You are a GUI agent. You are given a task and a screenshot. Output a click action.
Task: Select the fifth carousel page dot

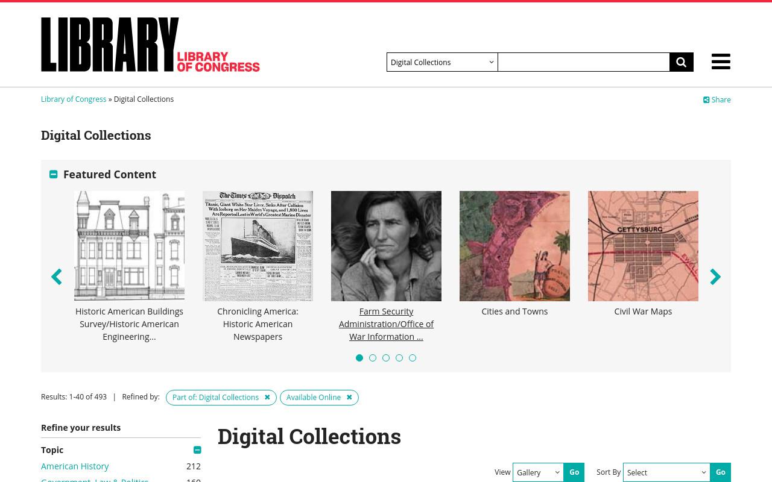(x=413, y=358)
